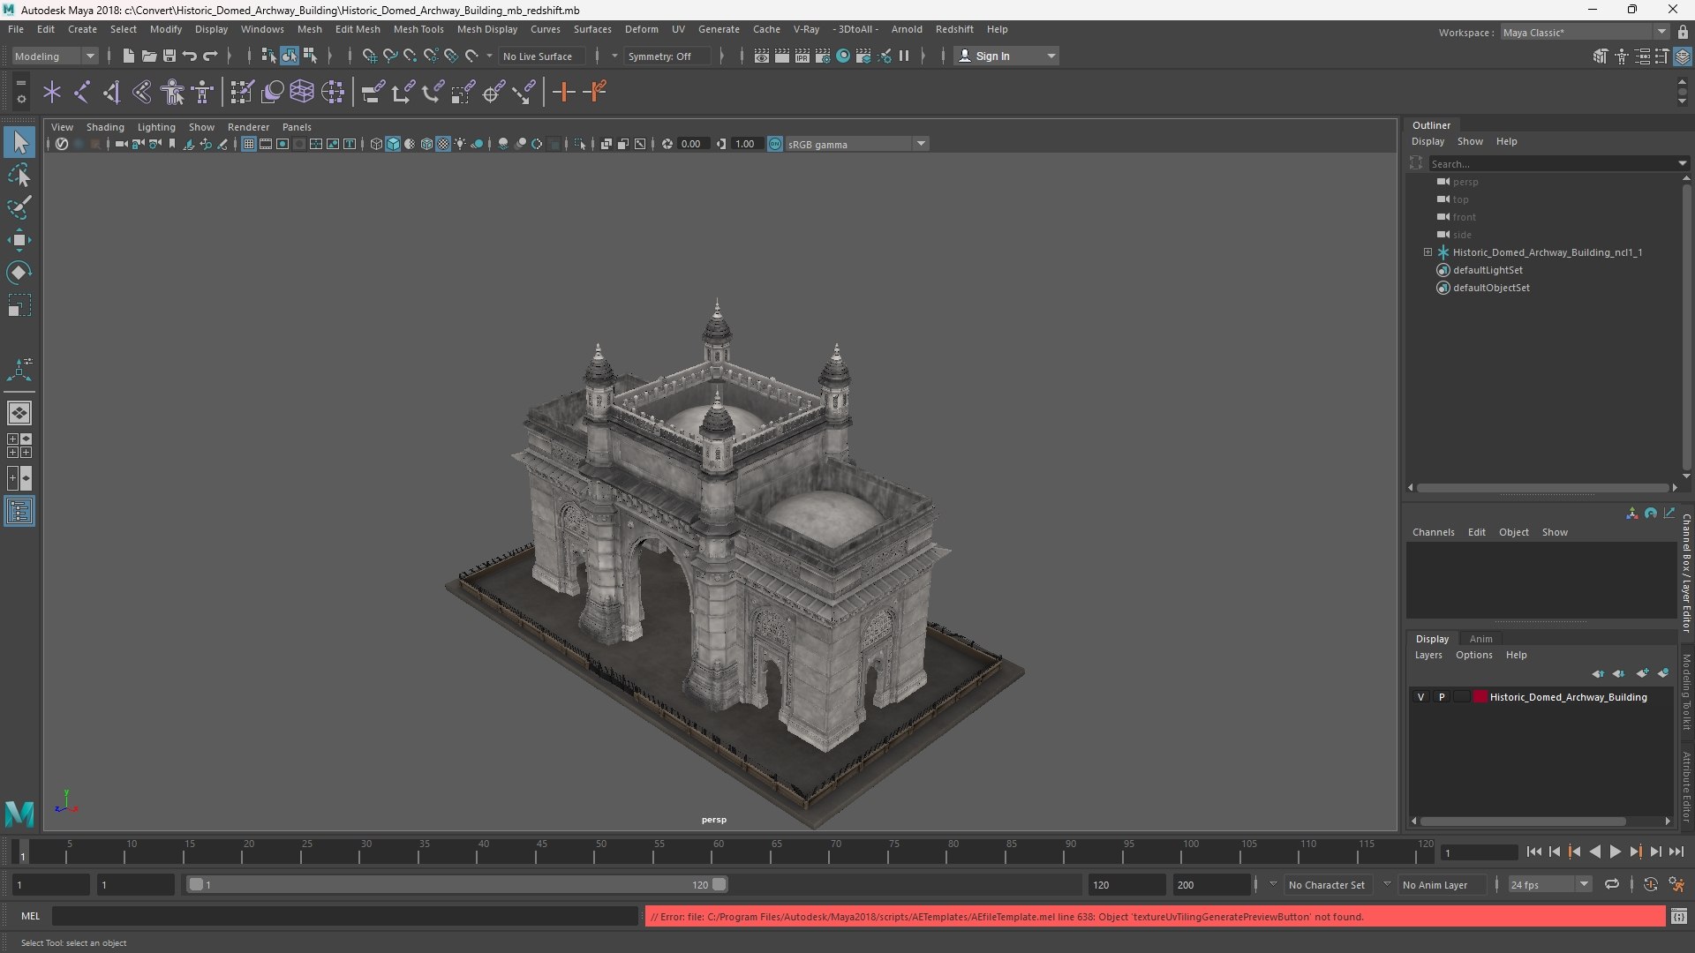Open the Redshift menu
The height and width of the screenshot is (953, 1695).
click(954, 29)
